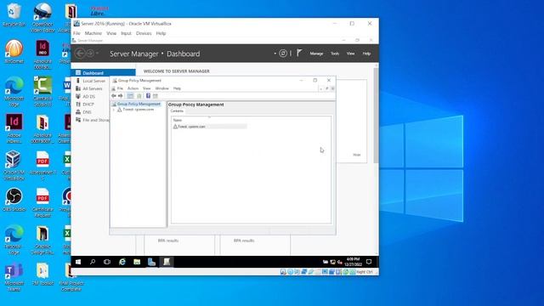Viewport: 544px width, 306px height.
Task: Open Task View in the guest taskbar
Action: coord(107,262)
